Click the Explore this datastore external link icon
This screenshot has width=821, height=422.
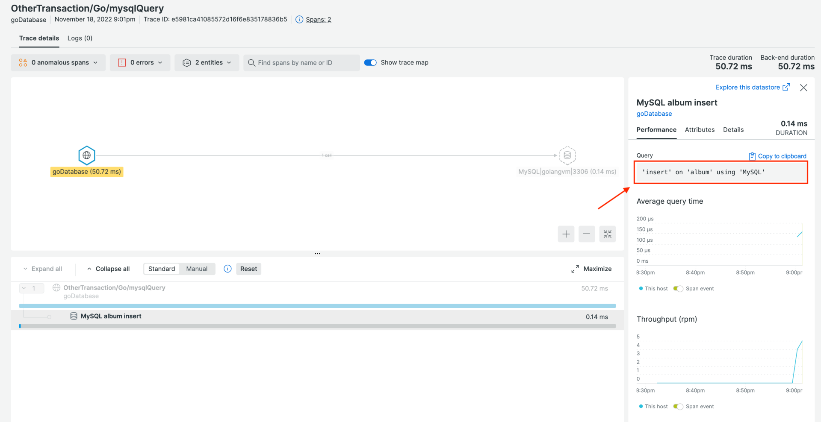[x=786, y=87]
